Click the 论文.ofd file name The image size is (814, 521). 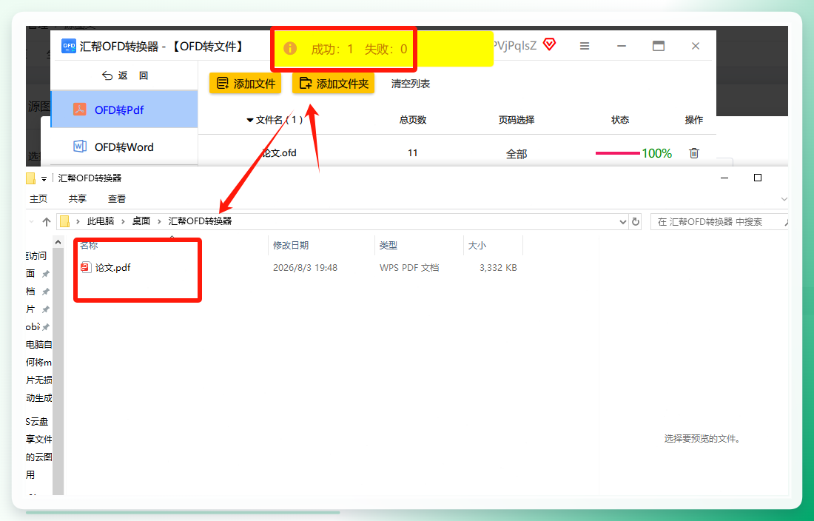[x=279, y=153]
